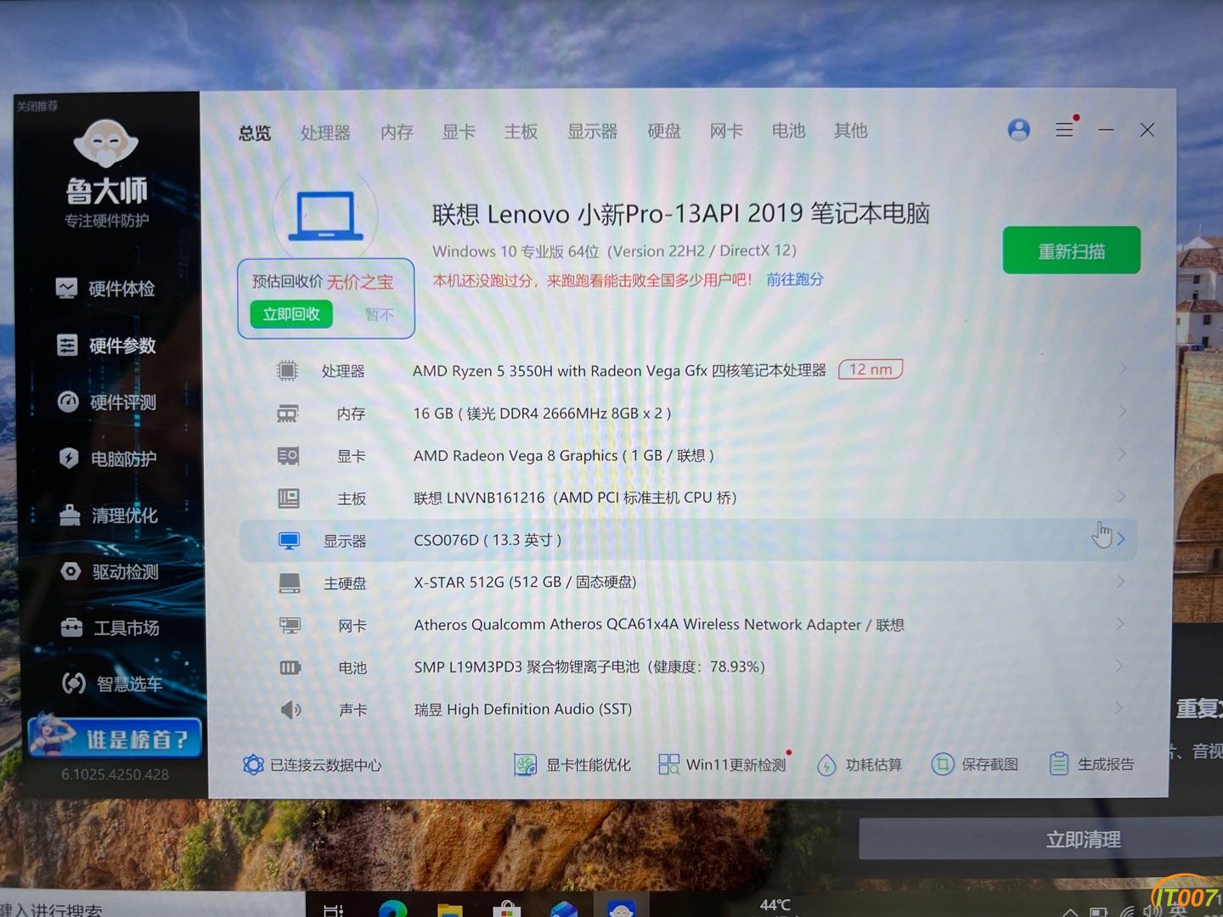1223x917 pixels.
Task: Switch to the 处理器 tab
Action: click(325, 132)
